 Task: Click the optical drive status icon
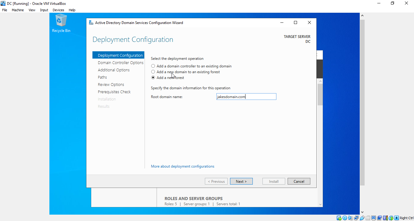[x=345, y=218]
